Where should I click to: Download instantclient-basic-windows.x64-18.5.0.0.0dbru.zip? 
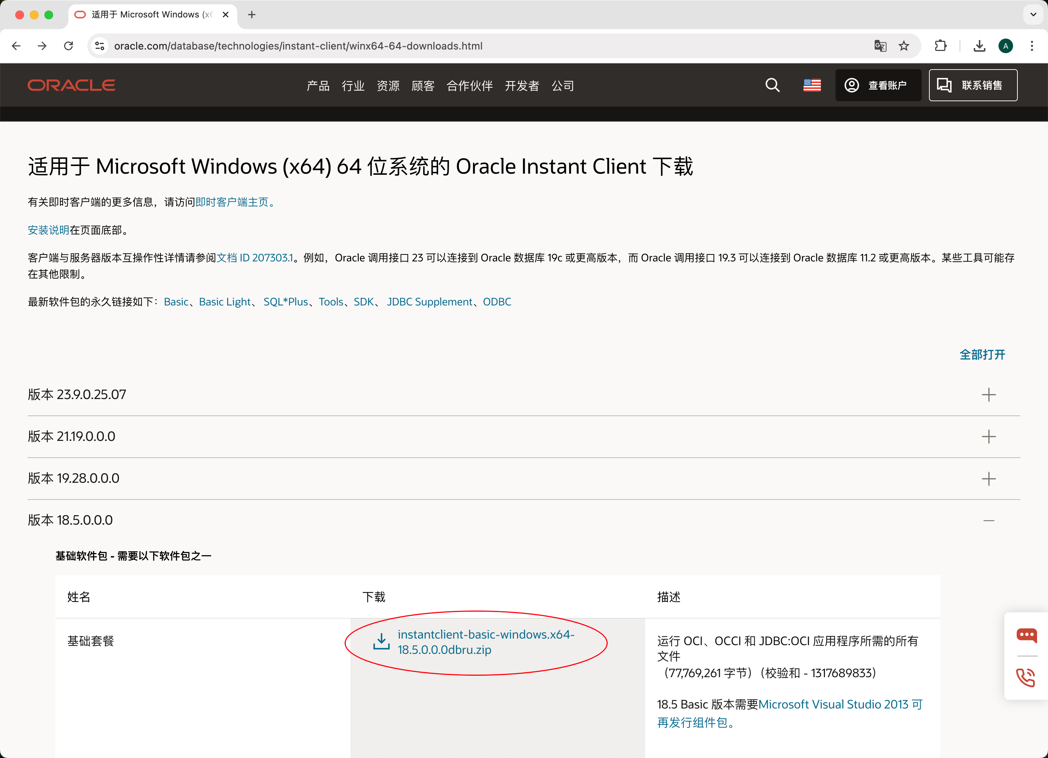pyautogui.click(x=485, y=642)
